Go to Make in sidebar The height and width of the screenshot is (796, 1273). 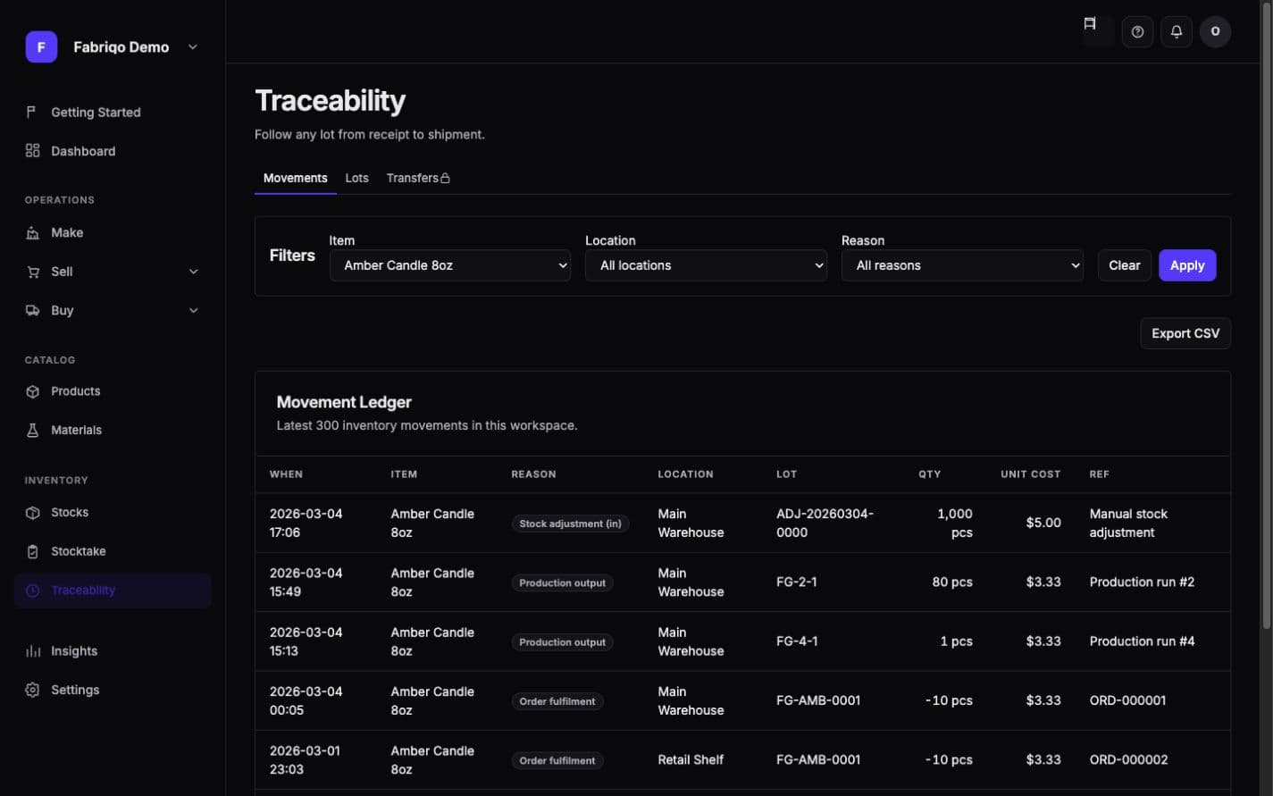point(113,232)
